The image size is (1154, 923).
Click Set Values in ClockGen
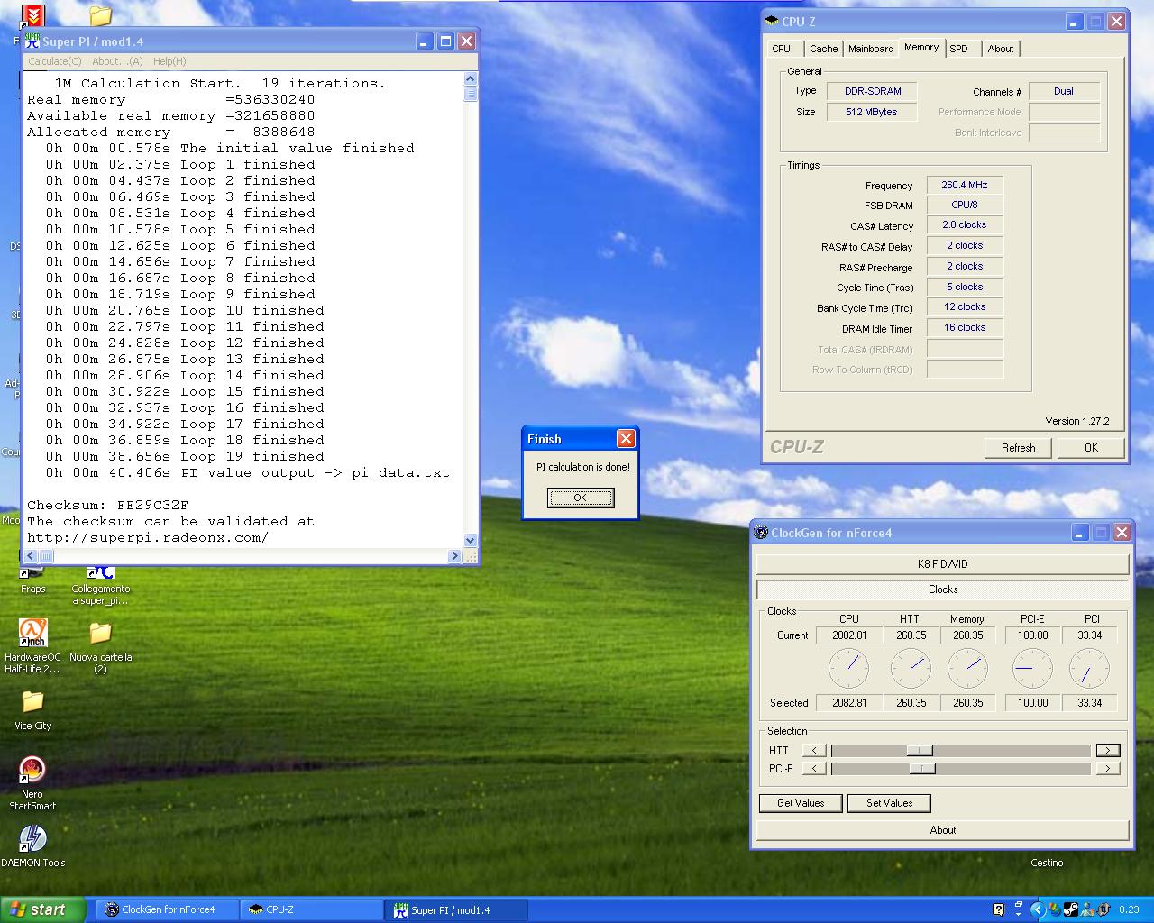889,803
